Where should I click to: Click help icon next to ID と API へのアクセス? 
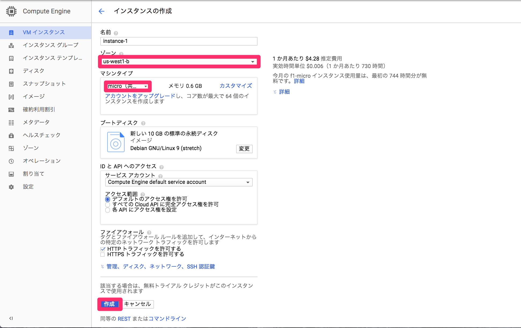[162, 167]
